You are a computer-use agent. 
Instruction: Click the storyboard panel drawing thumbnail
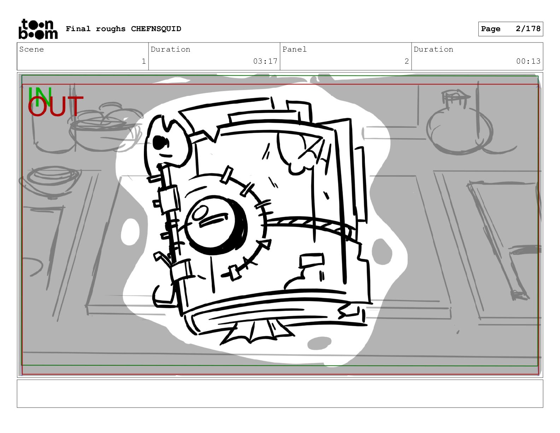coord(280,225)
